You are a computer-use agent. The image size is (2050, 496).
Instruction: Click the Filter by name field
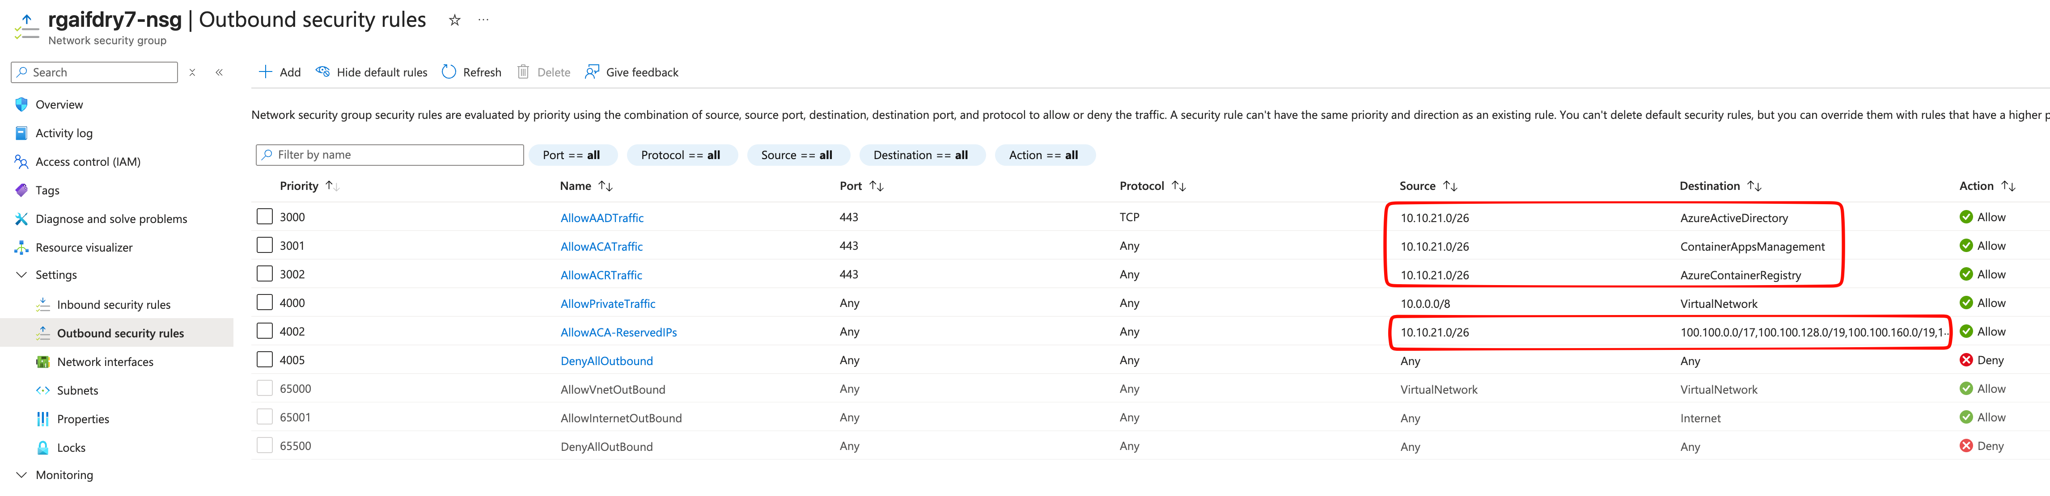(x=390, y=155)
